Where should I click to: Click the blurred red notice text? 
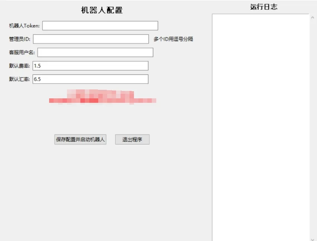pyautogui.click(x=102, y=97)
